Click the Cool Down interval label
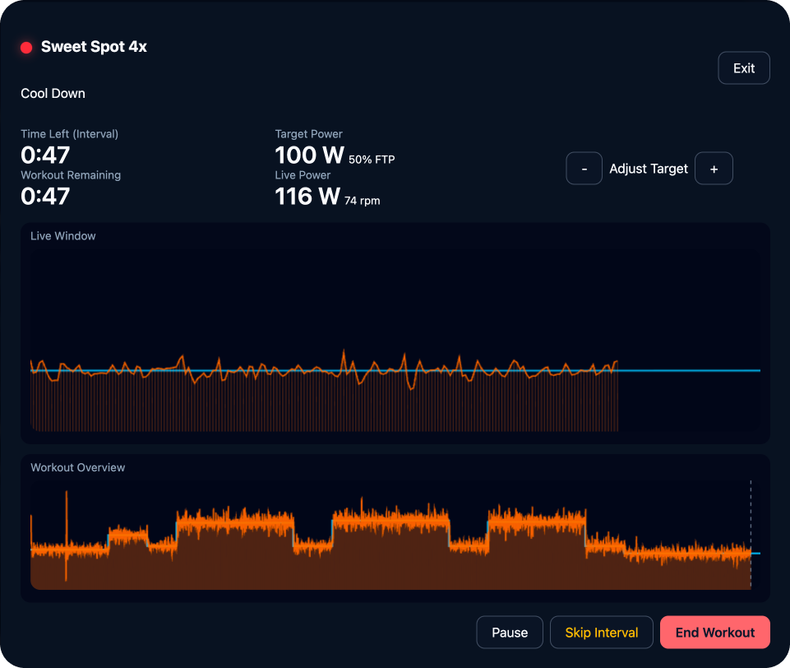The image size is (790, 668). [53, 93]
